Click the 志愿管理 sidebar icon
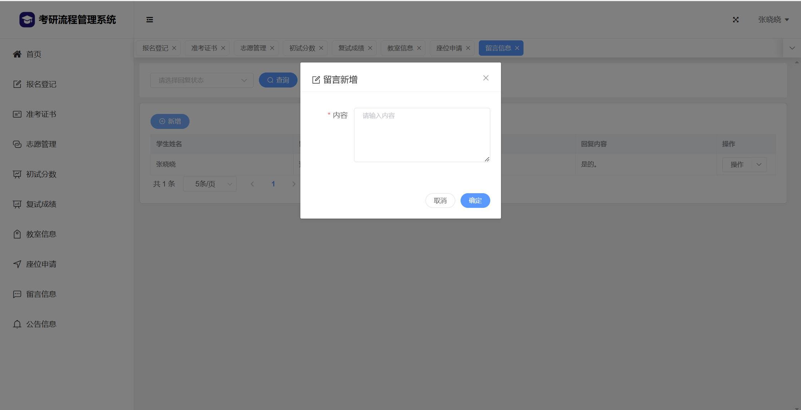The image size is (801, 410). click(17, 144)
